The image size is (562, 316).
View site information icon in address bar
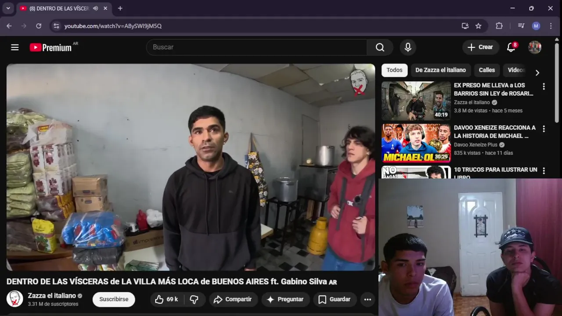pyautogui.click(x=56, y=26)
